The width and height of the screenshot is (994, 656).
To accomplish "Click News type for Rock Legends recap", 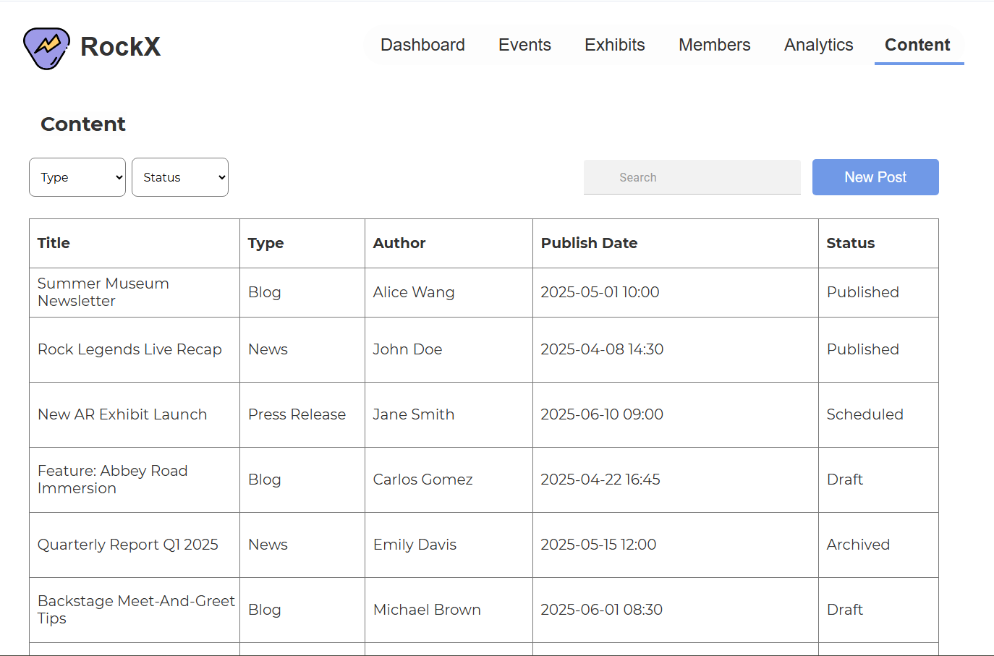I will click(268, 349).
